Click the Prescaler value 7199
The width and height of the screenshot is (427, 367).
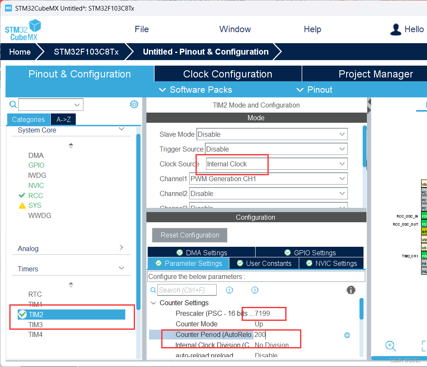[x=262, y=313]
